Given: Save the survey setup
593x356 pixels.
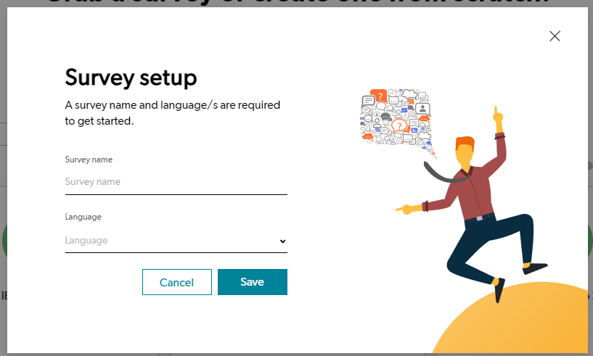Looking at the screenshot, I should point(252,282).
